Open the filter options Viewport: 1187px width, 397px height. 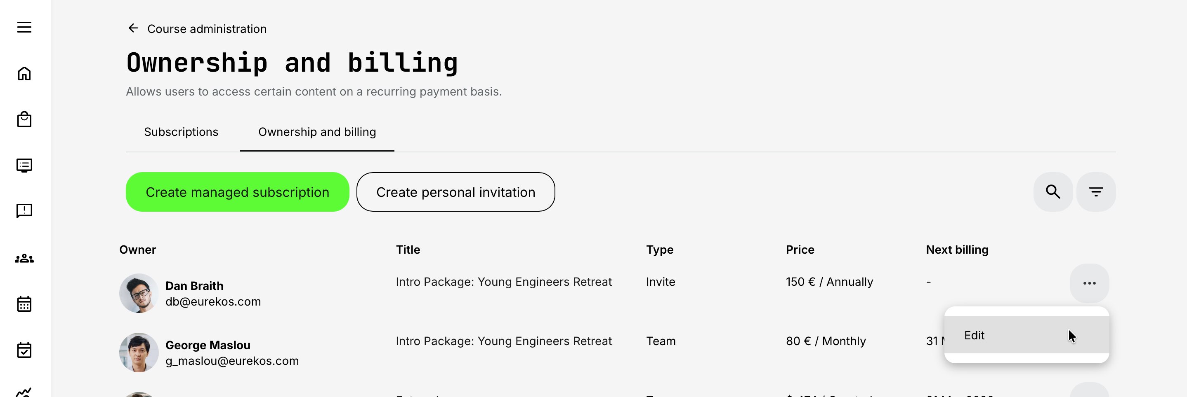tap(1096, 191)
